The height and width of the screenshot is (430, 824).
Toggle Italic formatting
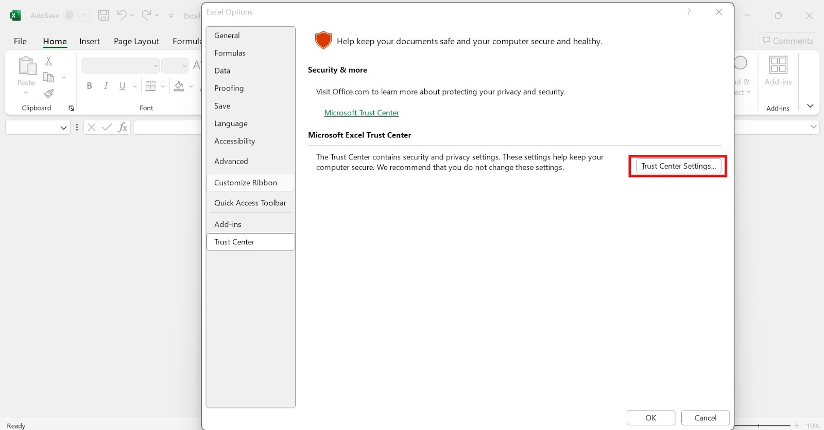(106, 86)
